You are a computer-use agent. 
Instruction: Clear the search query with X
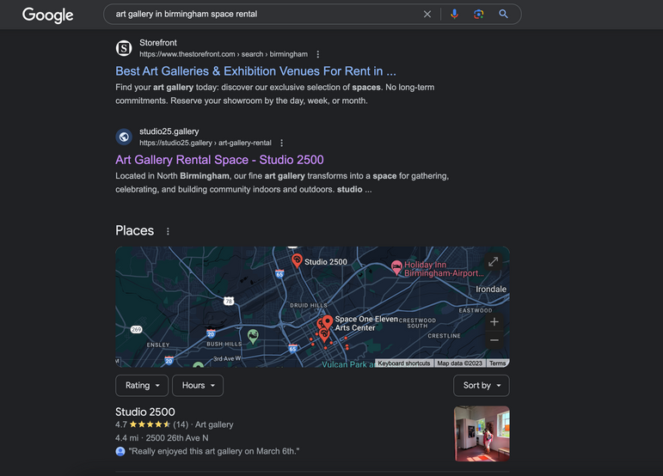point(427,14)
